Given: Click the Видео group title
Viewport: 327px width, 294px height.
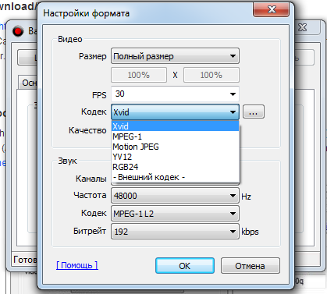Looking at the screenshot, I should pos(70,39).
